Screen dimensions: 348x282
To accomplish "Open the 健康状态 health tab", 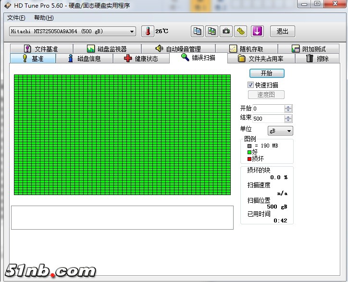I will (x=142, y=59).
